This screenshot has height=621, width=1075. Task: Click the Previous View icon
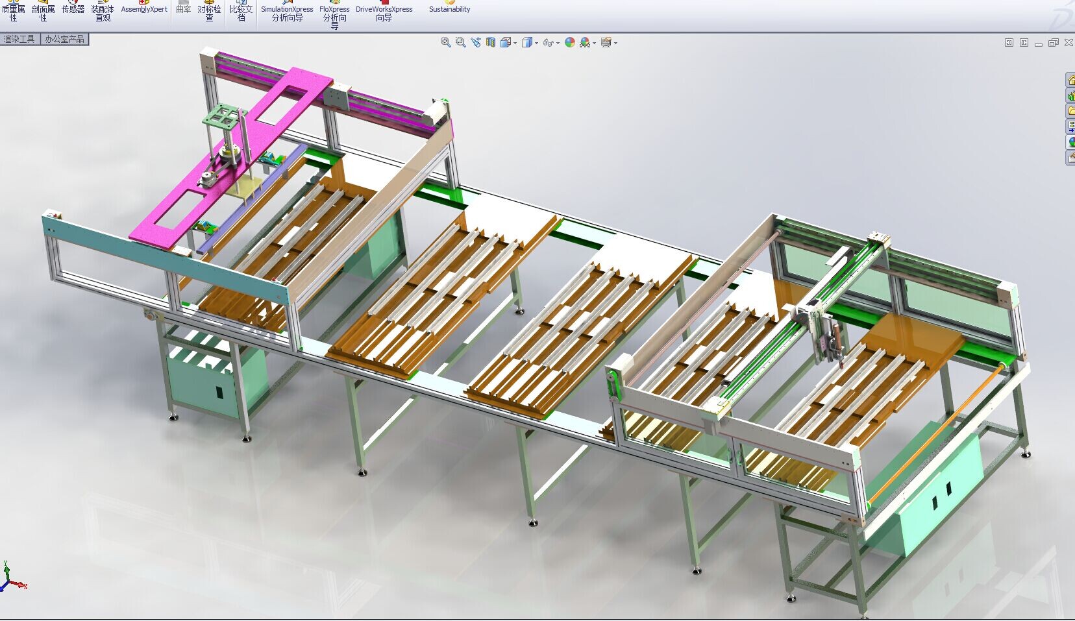coord(476,42)
